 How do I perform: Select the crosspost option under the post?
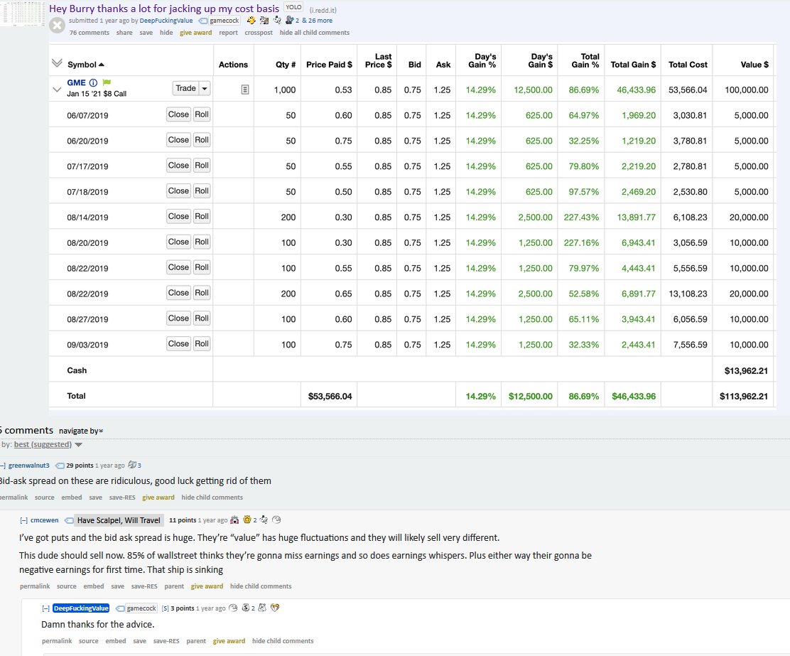click(258, 32)
